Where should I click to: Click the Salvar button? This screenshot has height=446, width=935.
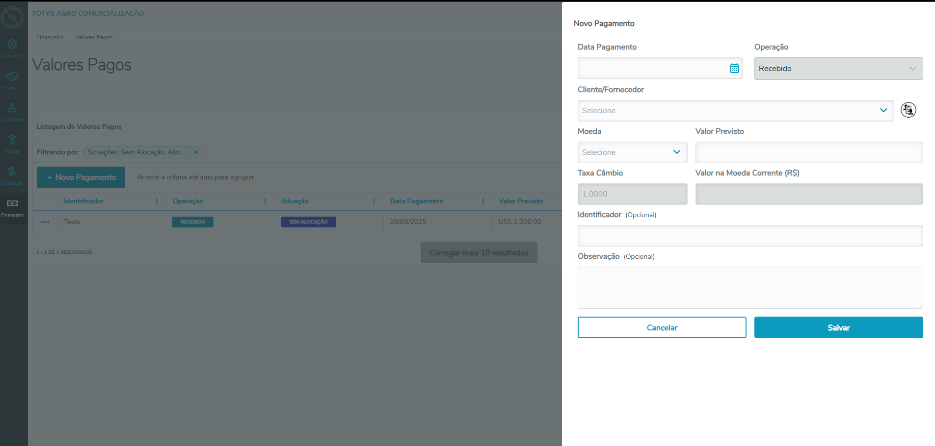pyautogui.click(x=838, y=327)
